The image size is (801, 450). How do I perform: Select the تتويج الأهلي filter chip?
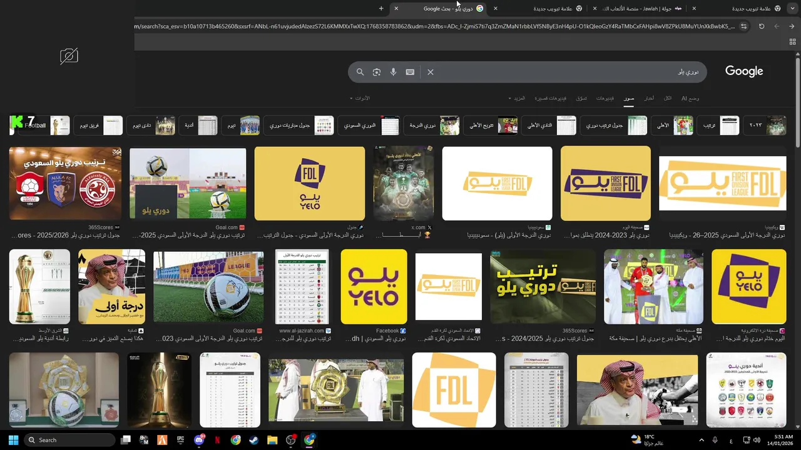pos(491,125)
